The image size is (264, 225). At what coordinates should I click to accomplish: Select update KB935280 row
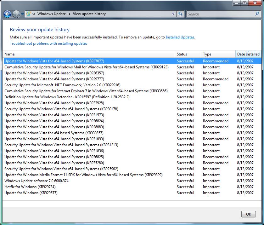[x=132, y=163]
